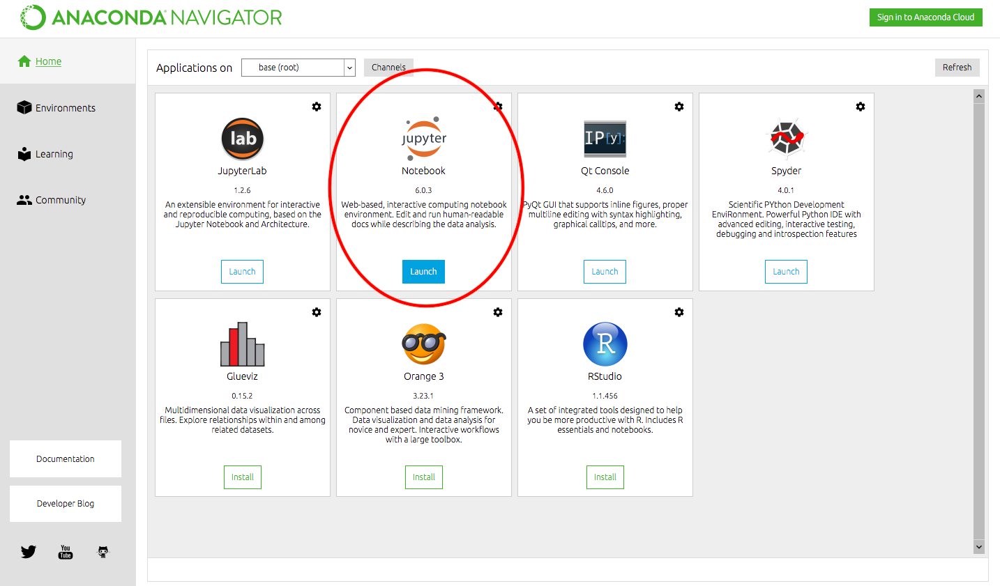Click the Qt Console IPython logo
Screen dimensions: 1000x586
[x=605, y=138]
